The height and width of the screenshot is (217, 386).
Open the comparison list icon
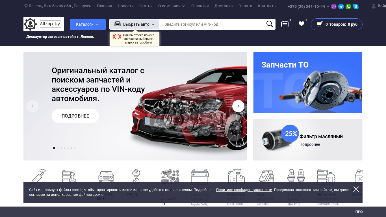pyautogui.click(x=285, y=24)
